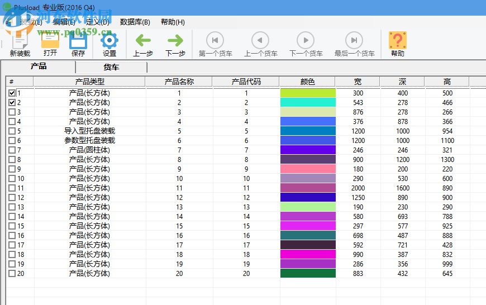
Task: Uncheck product row 2 checkbox
Action: (12, 103)
